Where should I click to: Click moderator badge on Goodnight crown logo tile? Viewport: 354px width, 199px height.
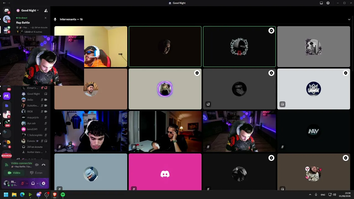345,73
